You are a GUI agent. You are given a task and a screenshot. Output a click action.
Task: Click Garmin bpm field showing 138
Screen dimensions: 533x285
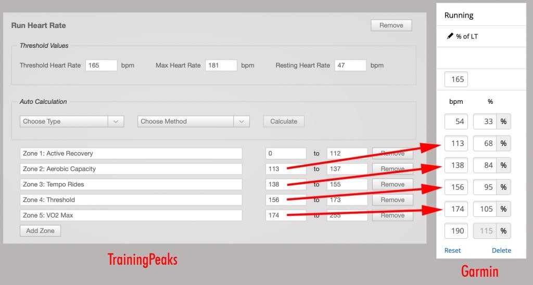[x=456, y=166]
